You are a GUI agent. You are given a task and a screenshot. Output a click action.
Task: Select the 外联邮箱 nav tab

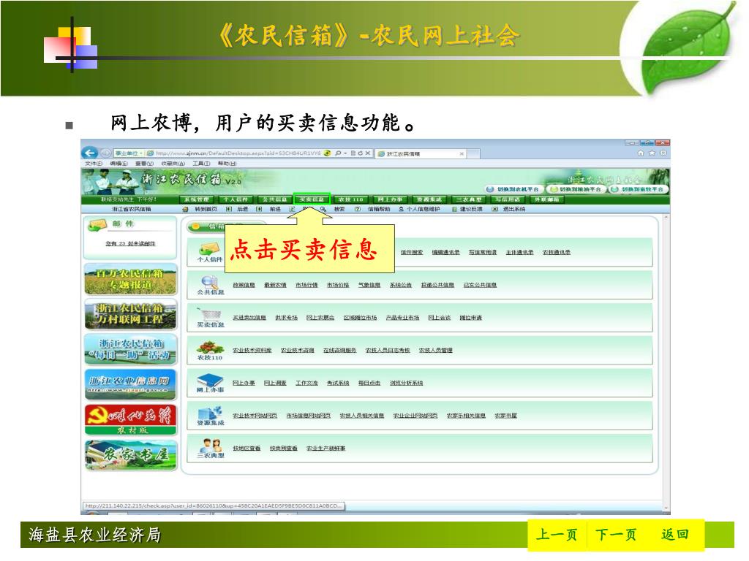click(547, 199)
